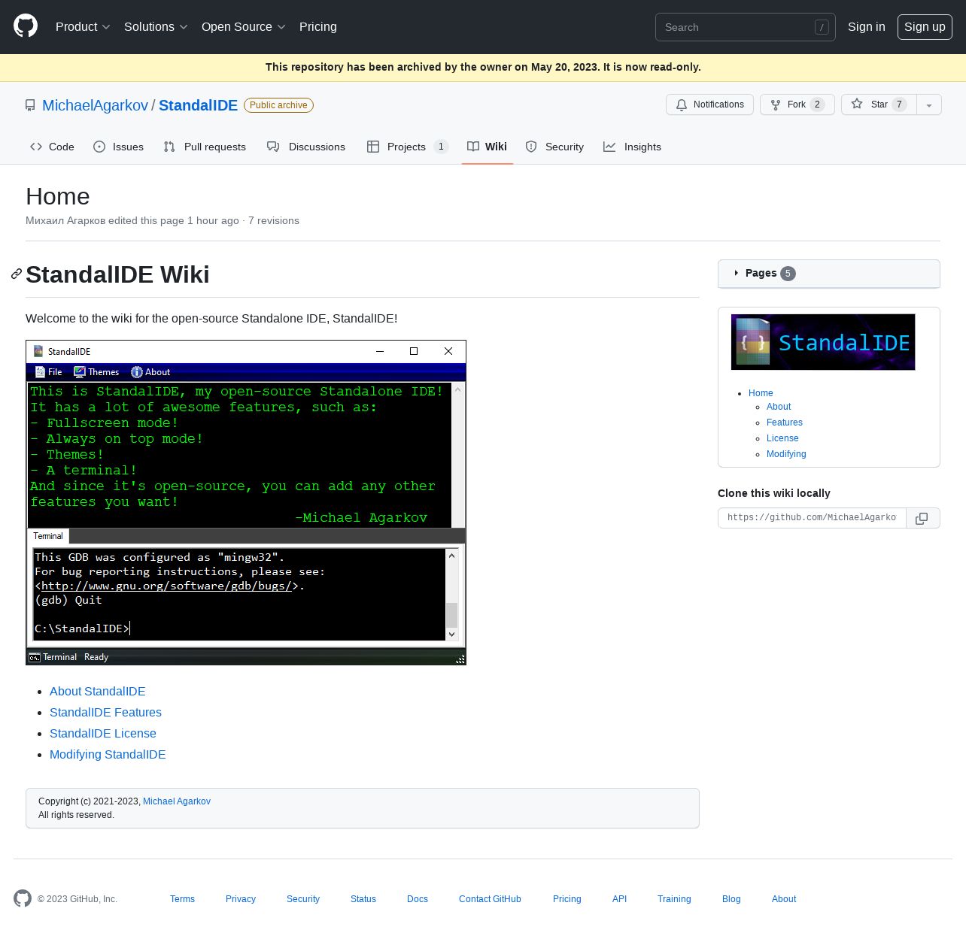Image resolution: width=966 pixels, height=945 pixels.
Task: Open the Privacy footer link
Action: (241, 899)
